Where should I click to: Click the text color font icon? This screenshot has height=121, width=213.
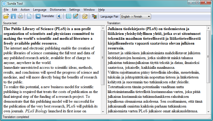(94, 16)
